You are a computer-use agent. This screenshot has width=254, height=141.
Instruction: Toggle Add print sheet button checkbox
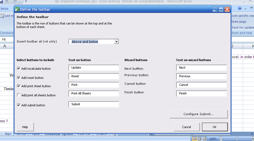(x=19, y=86)
